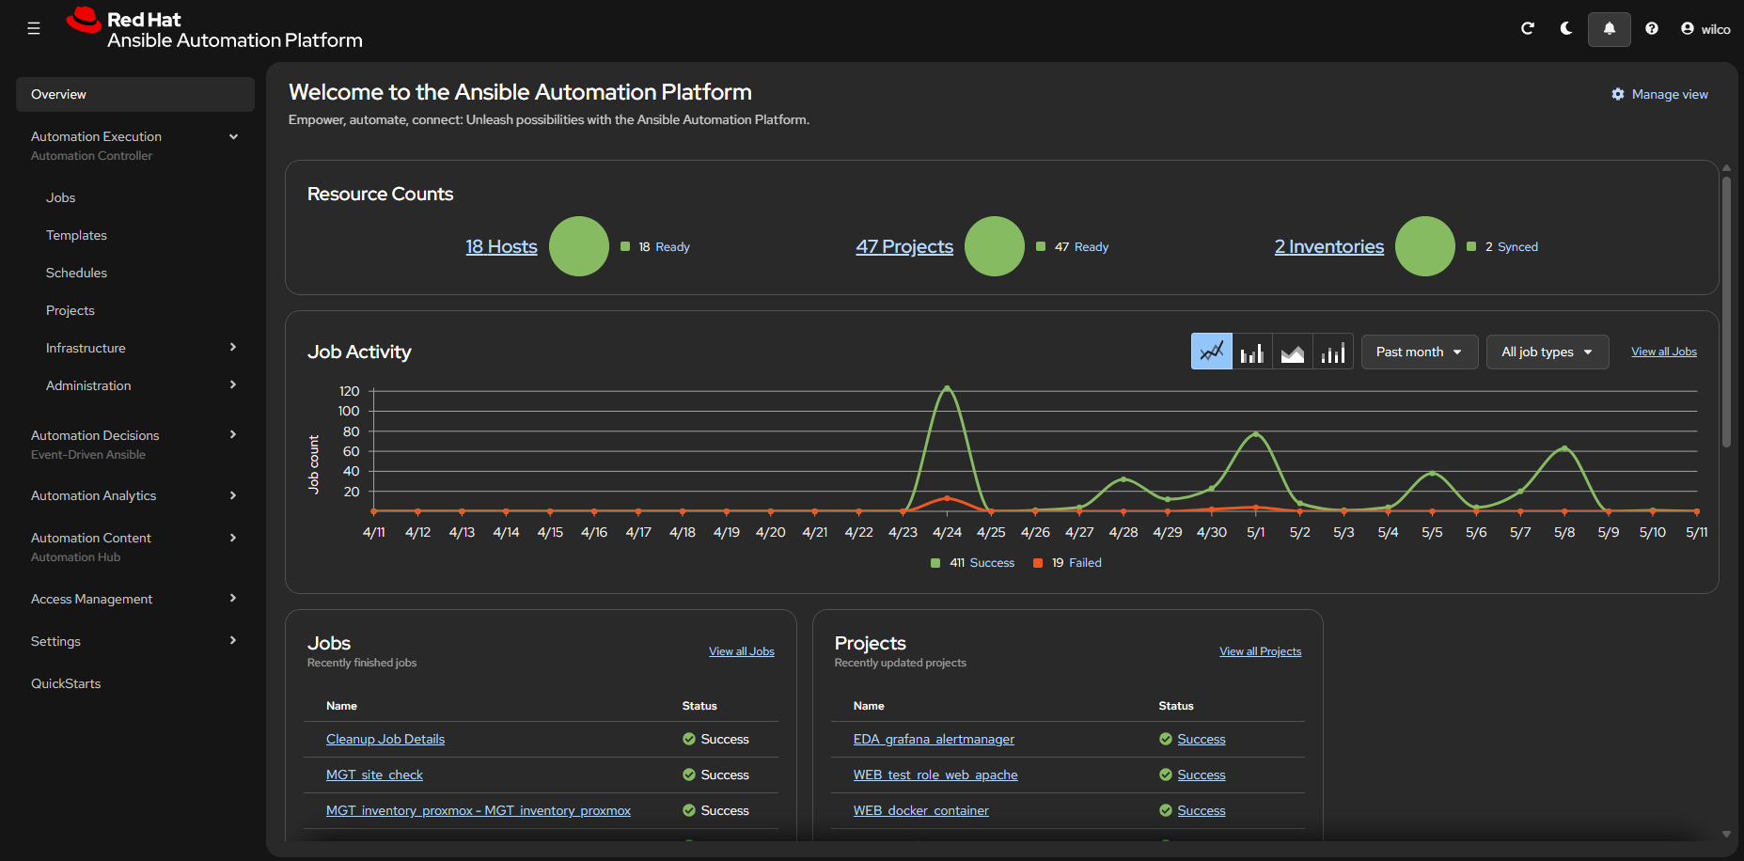Click the vertical scrollbar of the dashboard
1744x861 pixels.
(x=1726, y=310)
